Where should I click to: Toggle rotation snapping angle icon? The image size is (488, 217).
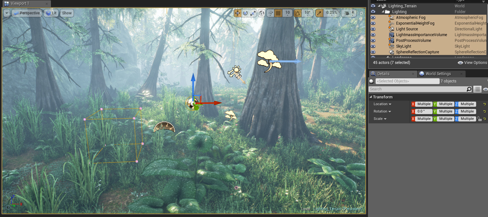pyautogui.click(x=297, y=13)
